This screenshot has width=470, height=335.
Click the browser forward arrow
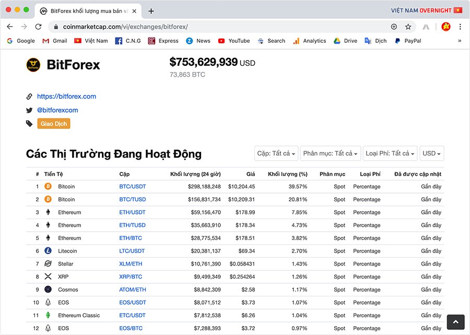[24, 27]
